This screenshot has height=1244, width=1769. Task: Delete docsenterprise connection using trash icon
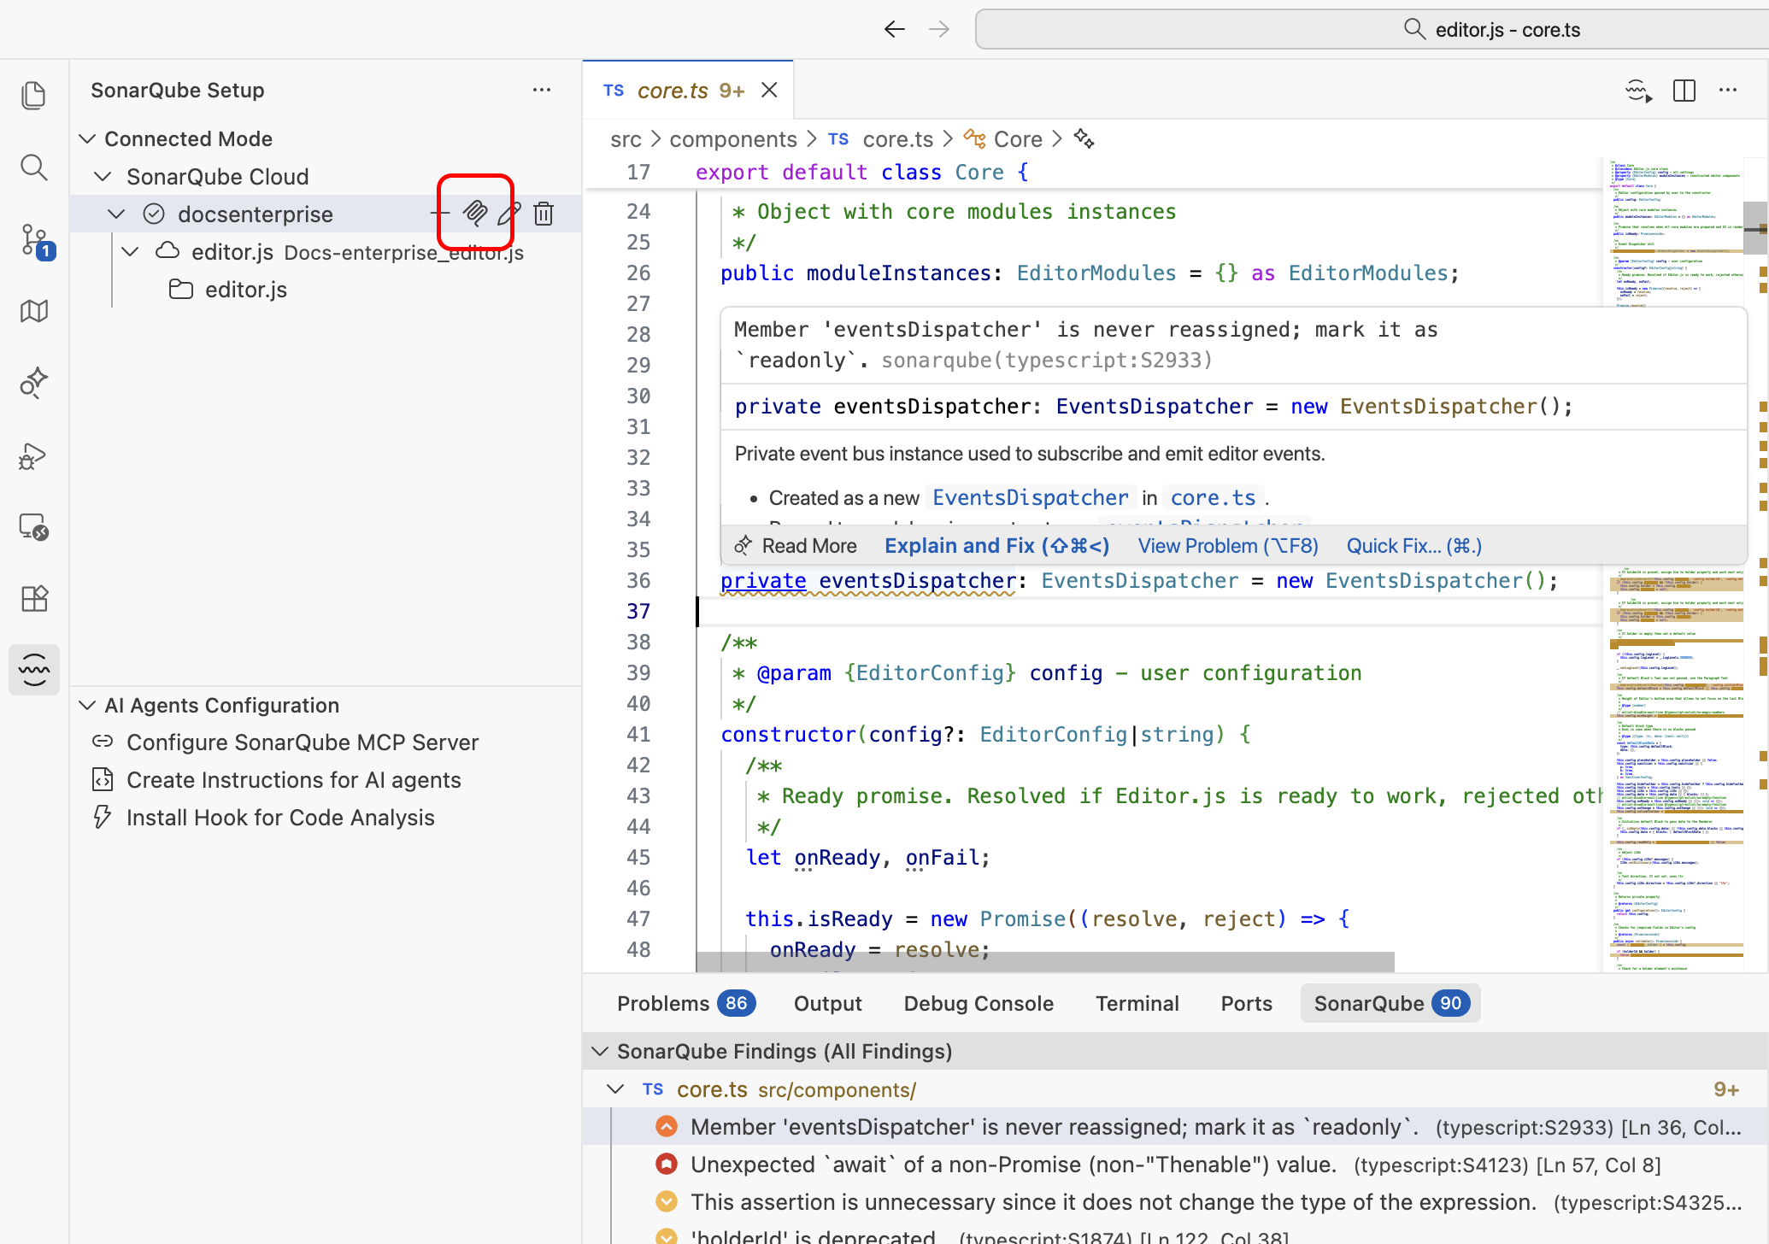[x=544, y=214]
